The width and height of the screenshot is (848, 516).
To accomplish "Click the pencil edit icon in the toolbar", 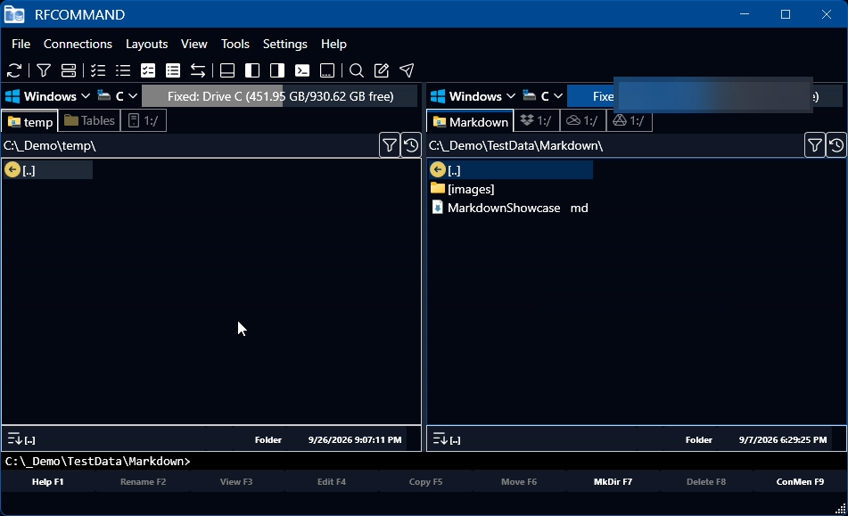I will click(382, 70).
